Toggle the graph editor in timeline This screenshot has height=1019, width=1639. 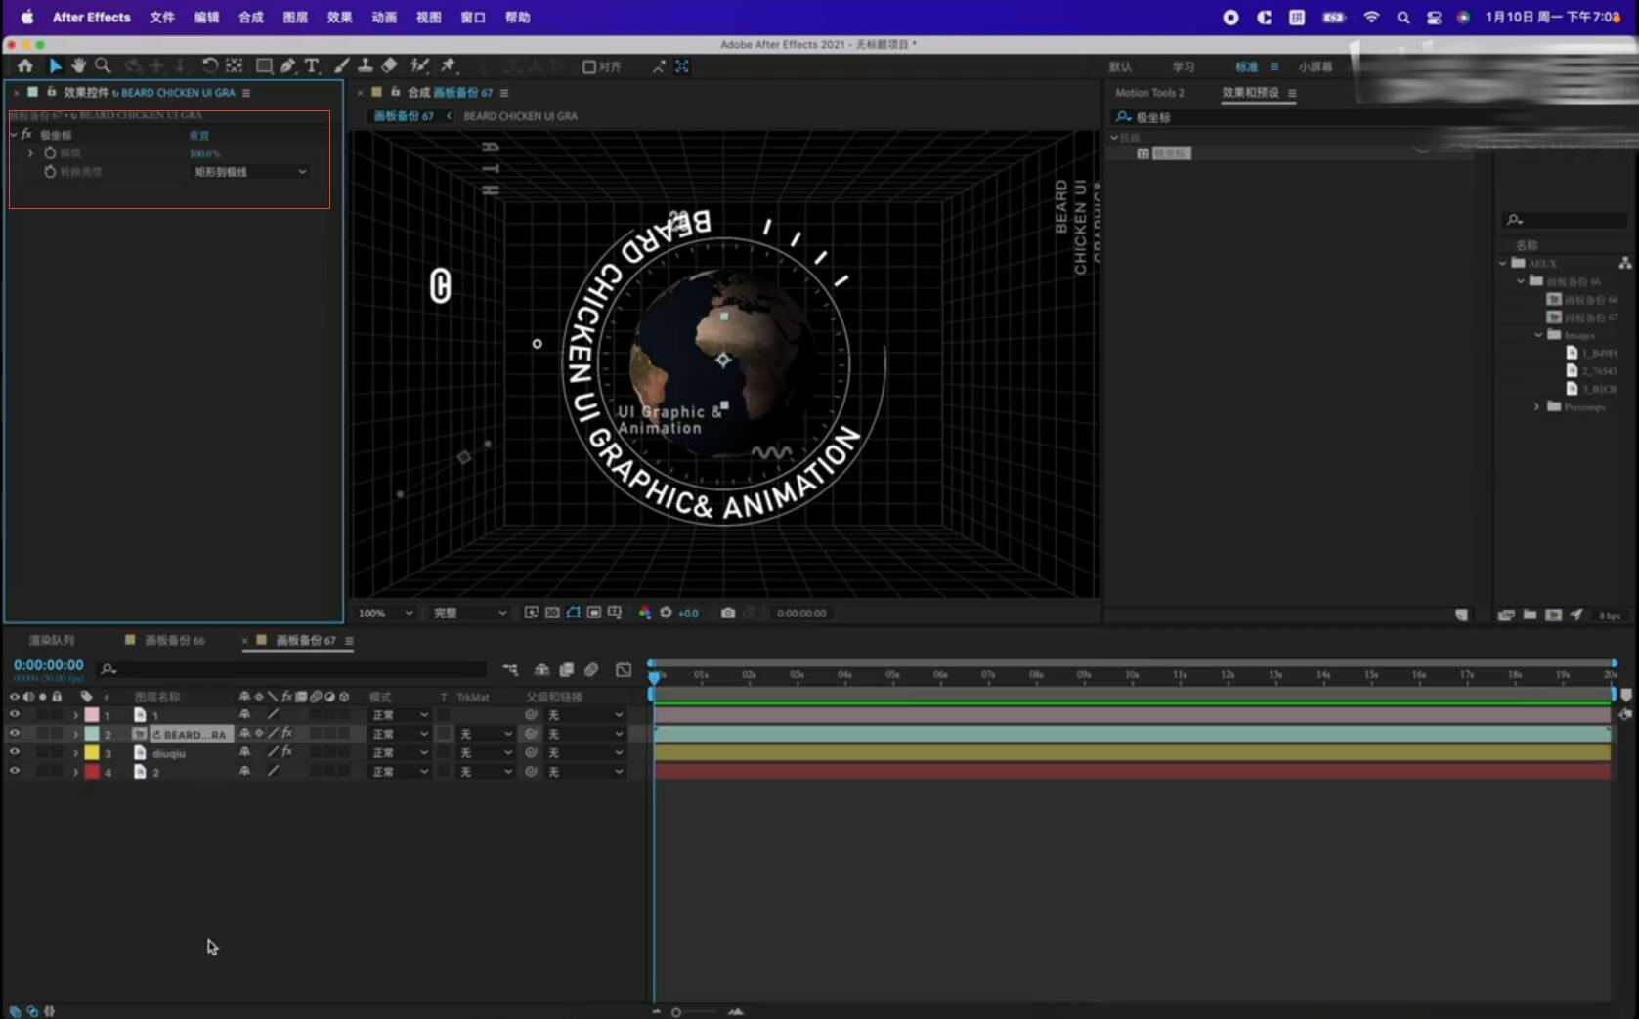tap(624, 669)
